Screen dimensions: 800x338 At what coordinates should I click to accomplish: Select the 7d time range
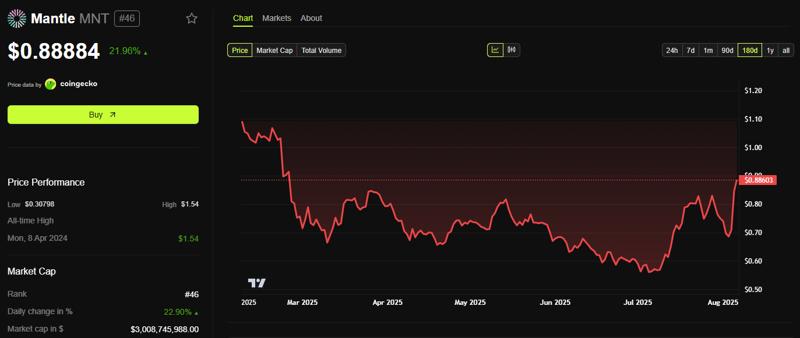coord(690,50)
